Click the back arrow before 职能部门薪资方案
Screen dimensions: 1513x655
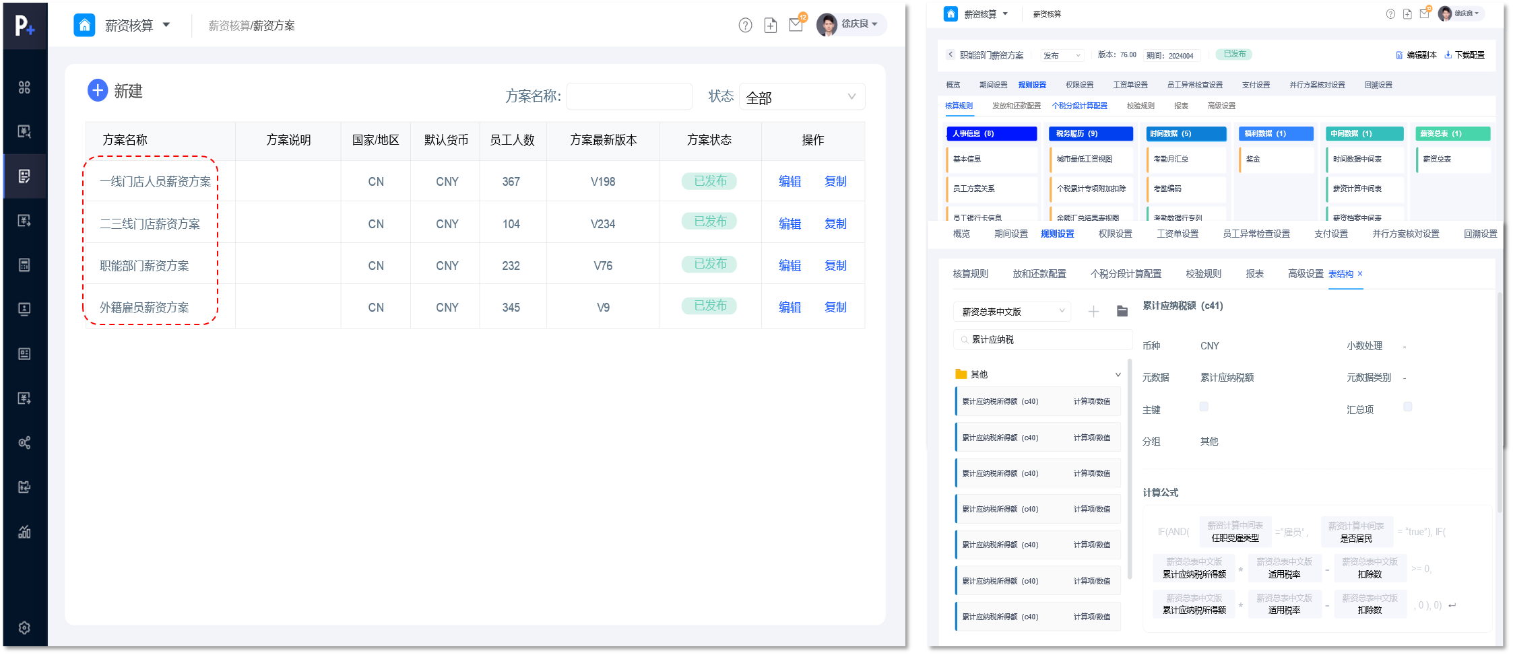[x=951, y=55]
